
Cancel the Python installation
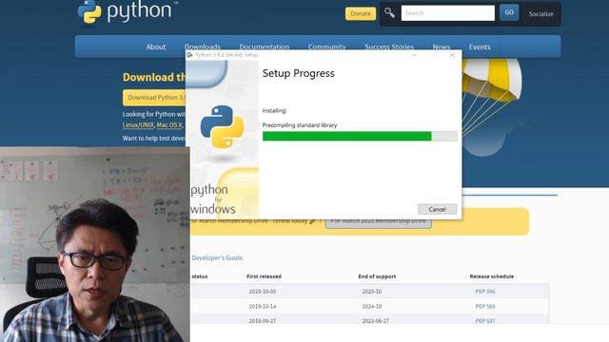pos(437,209)
